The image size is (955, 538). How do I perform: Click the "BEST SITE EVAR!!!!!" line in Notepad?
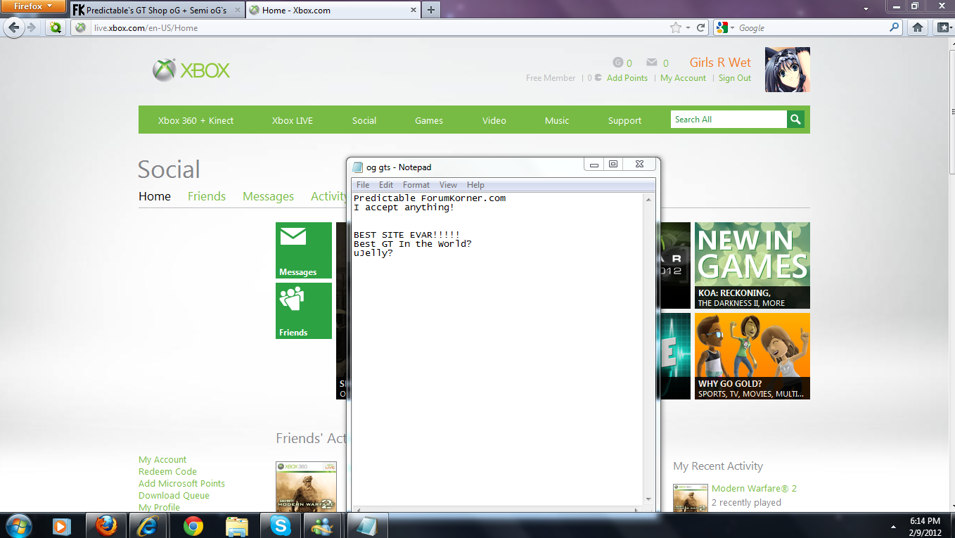(x=406, y=235)
